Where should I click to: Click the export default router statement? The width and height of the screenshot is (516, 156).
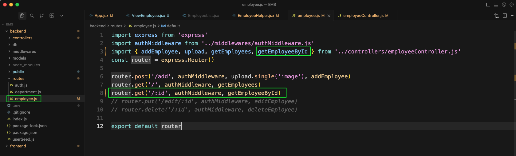(x=146, y=126)
